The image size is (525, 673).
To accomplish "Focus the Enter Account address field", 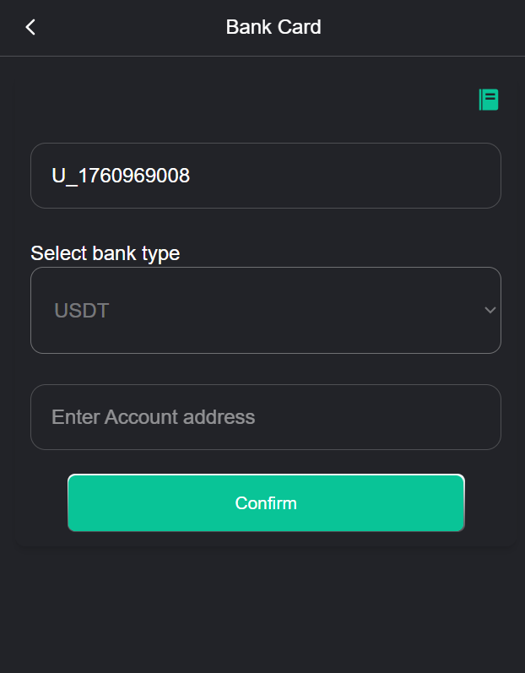I will (265, 417).
